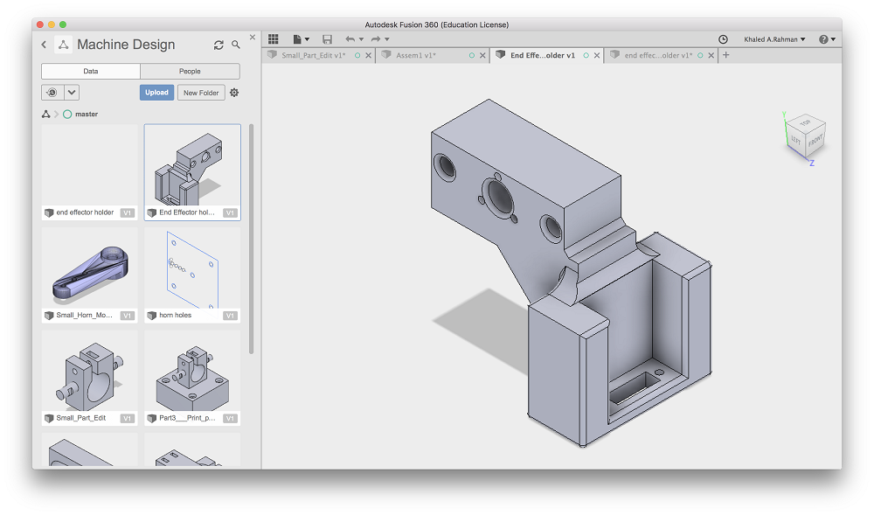Undo the last action
The width and height of the screenshot is (874, 515).
tap(350, 39)
